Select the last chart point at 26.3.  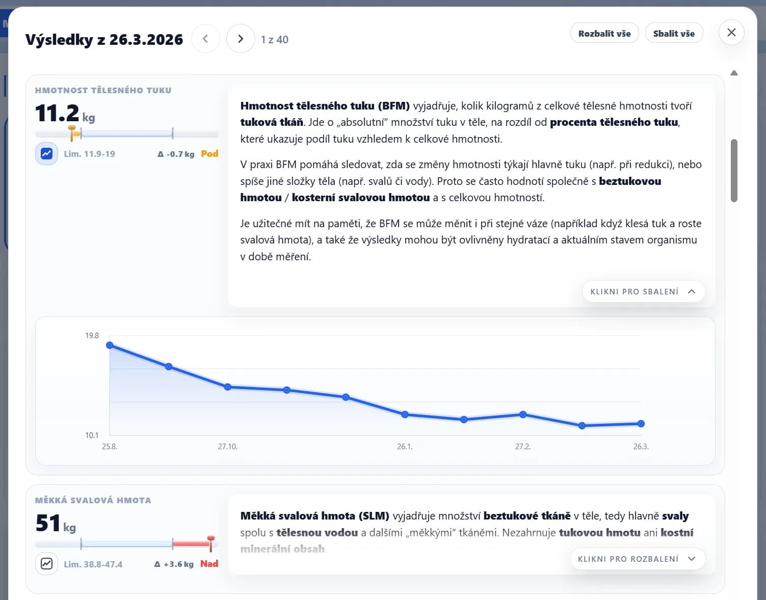click(x=641, y=424)
